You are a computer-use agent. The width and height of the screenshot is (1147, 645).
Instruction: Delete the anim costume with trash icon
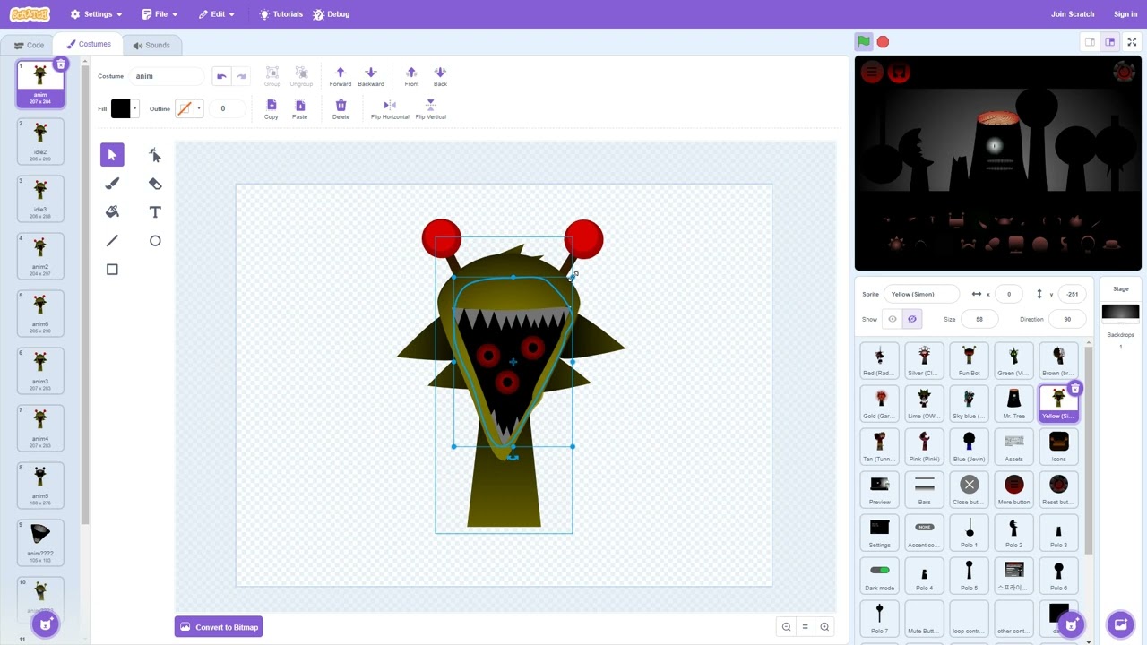point(60,64)
